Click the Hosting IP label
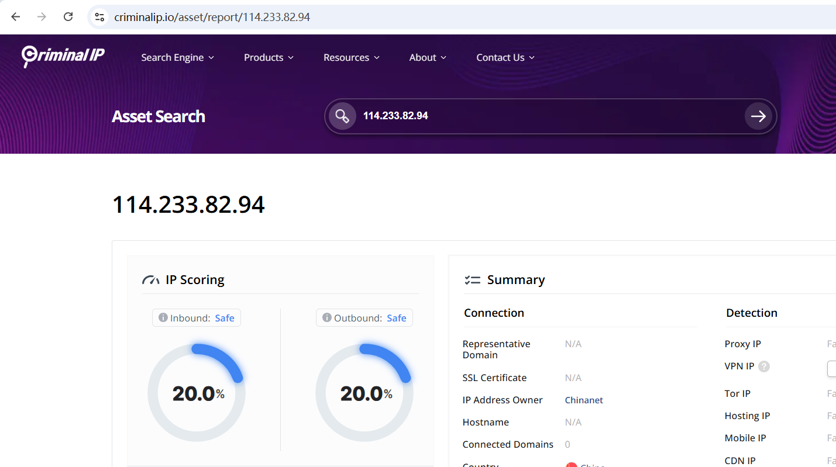This screenshot has width=836, height=467. click(x=747, y=416)
